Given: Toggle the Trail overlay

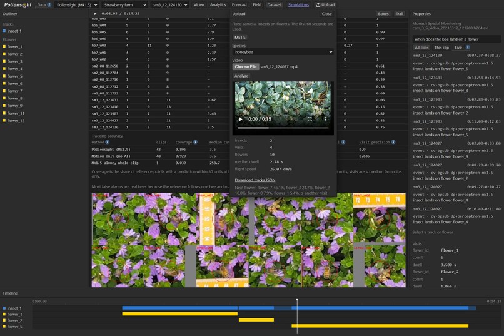Looking at the screenshot, I should pyautogui.click(x=400, y=14).
